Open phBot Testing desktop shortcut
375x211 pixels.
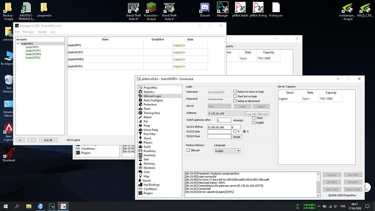[x=258, y=10]
